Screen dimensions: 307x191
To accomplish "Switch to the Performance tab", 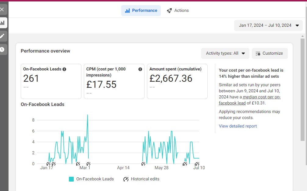I will tap(141, 11).
